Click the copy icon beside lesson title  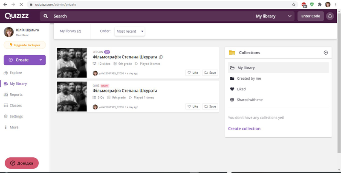161,57
